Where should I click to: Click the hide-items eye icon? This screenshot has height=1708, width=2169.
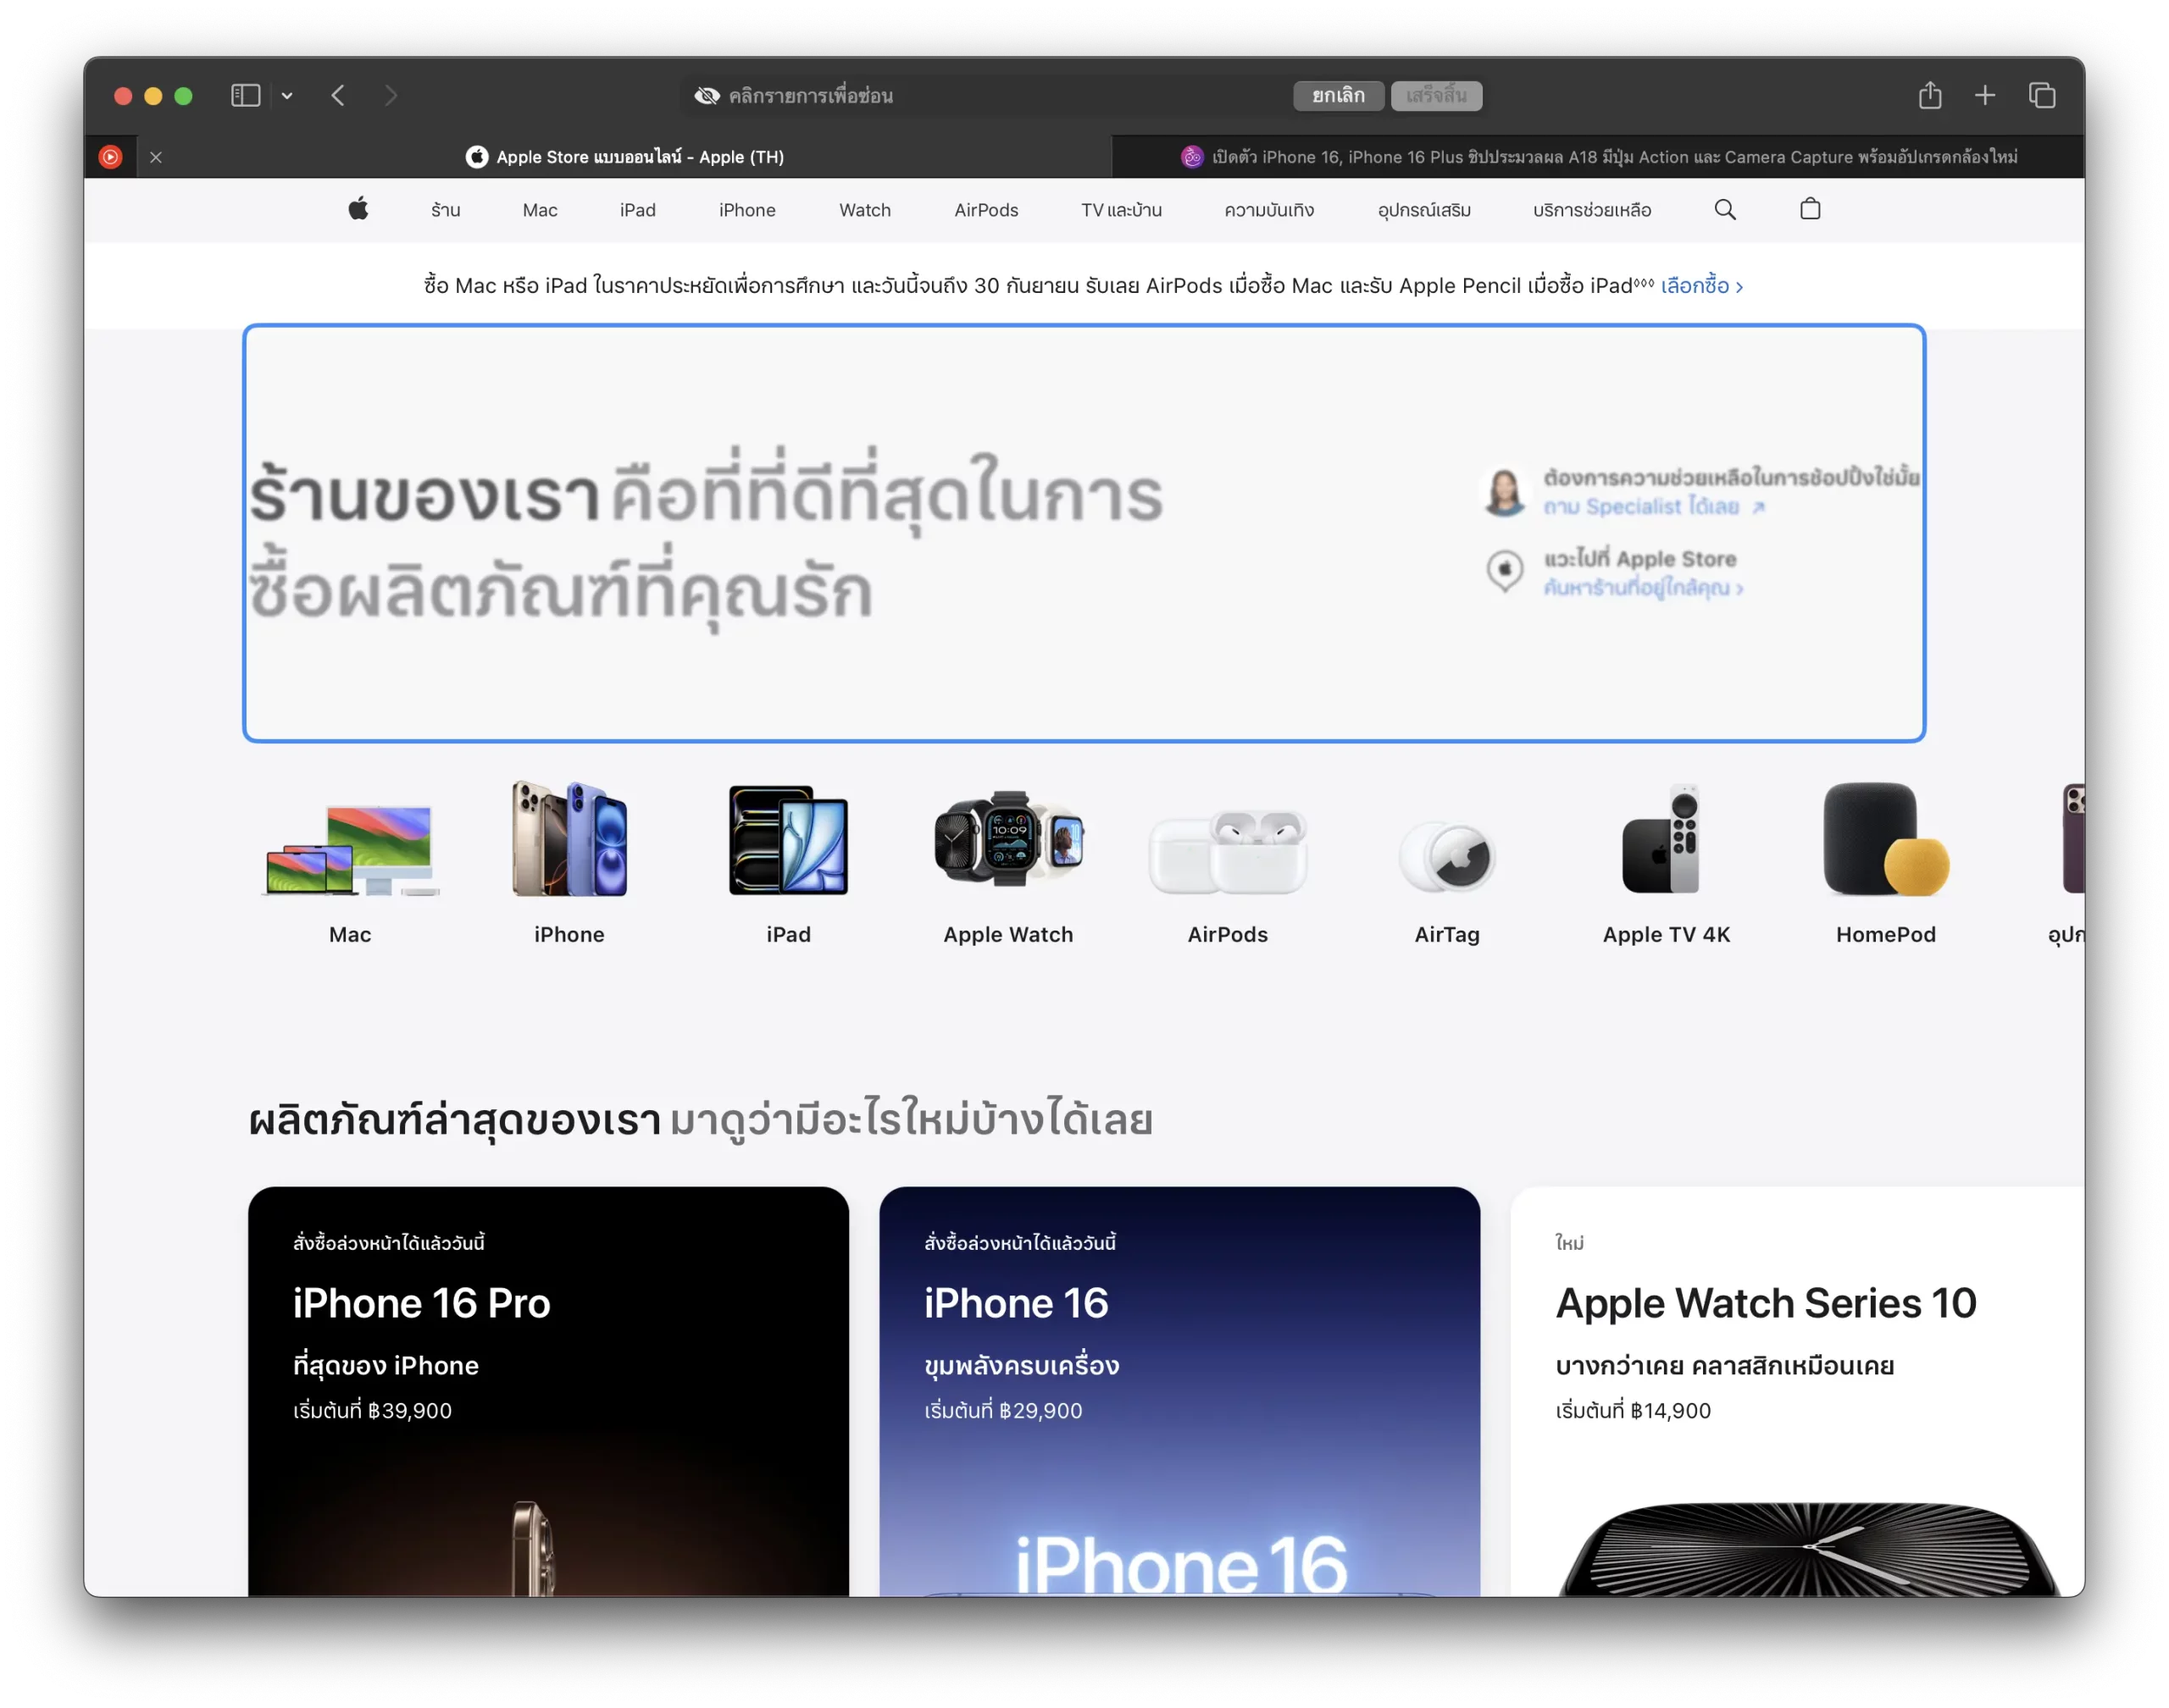(707, 96)
